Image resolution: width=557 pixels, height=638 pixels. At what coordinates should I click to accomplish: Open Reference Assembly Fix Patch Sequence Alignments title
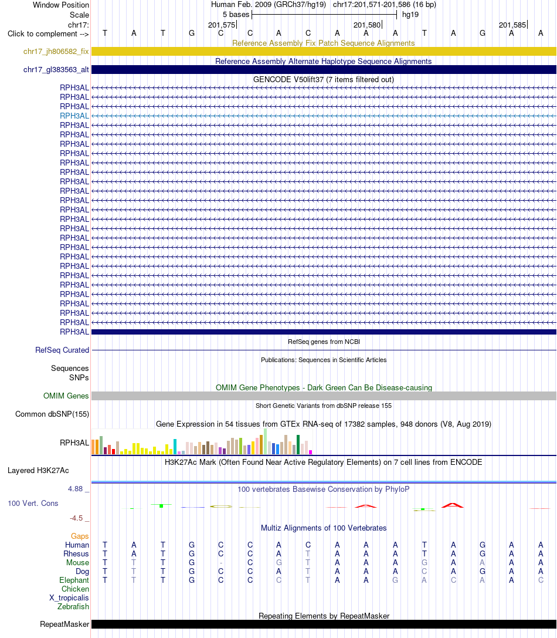(x=324, y=43)
